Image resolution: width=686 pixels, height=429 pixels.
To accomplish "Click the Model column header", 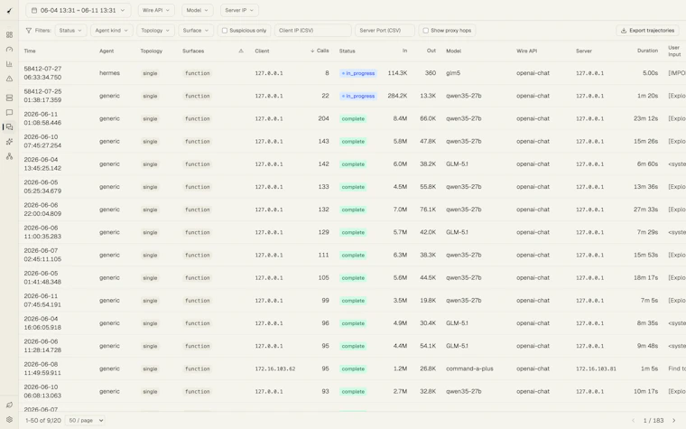I will tap(454, 51).
